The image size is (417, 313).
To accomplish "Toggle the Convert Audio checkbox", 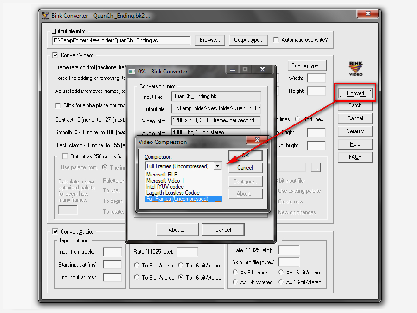I will click(55, 231).
